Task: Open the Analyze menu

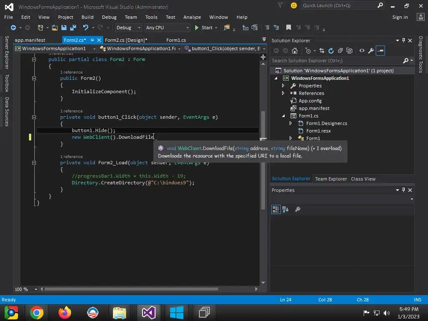Action: [192, 17]
